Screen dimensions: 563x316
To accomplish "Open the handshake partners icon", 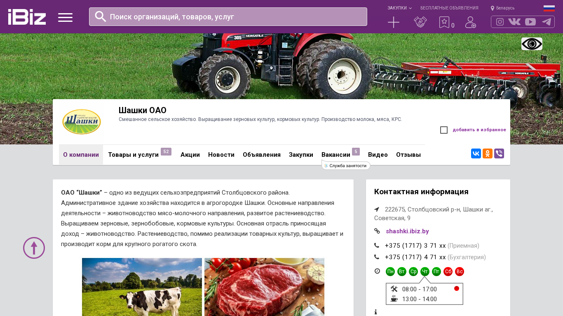I will coord(420,22).
